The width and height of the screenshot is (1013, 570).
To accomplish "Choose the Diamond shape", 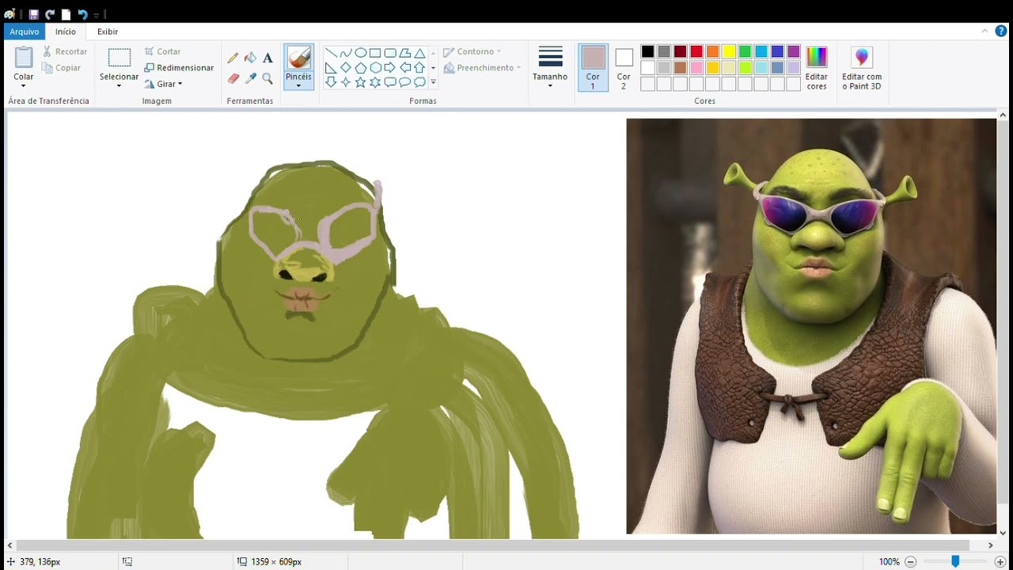I will coord(346,68).
